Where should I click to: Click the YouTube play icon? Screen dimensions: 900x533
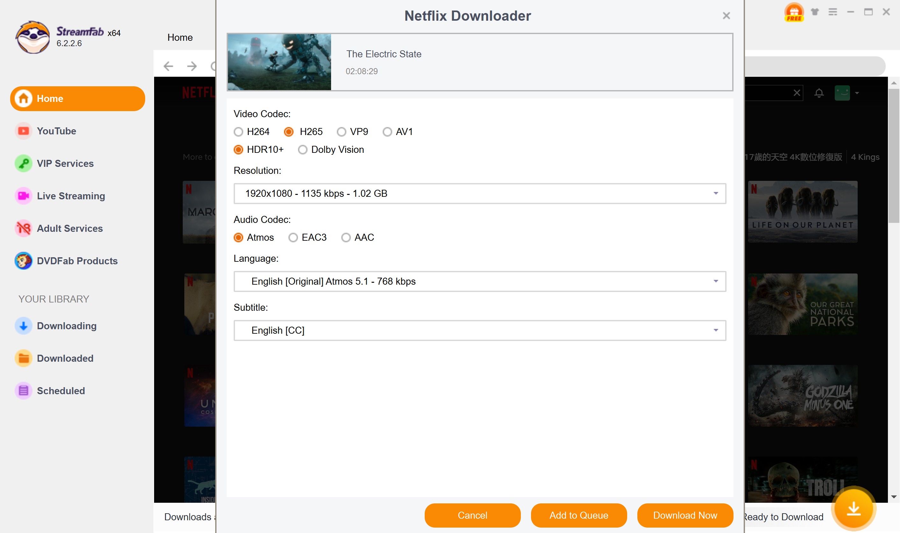coord(23,131)
